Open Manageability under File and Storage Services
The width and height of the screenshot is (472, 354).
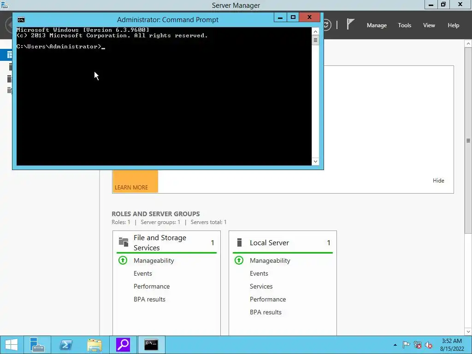point(154,261)
